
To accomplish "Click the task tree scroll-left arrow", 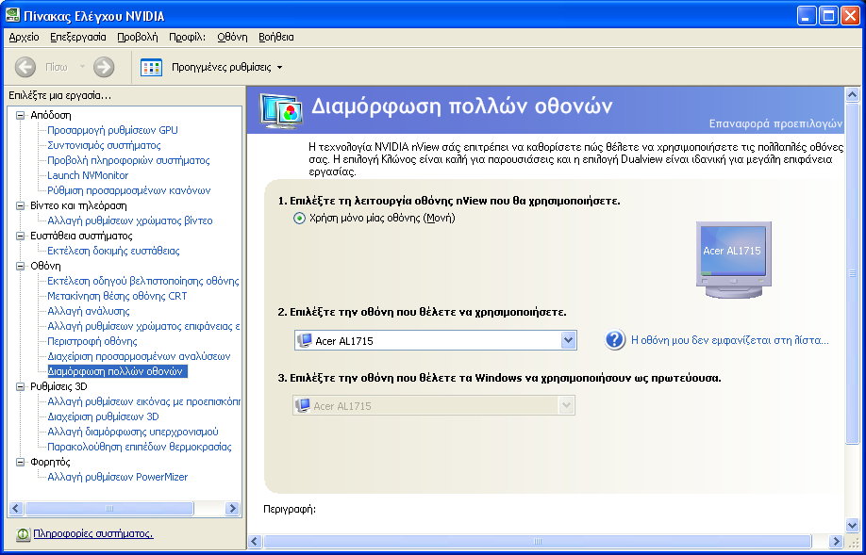I will 16,508.
